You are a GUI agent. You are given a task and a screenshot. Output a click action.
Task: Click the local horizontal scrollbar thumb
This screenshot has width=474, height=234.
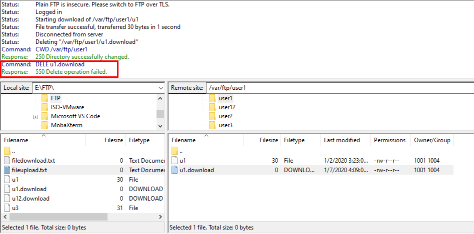[58, 217]
